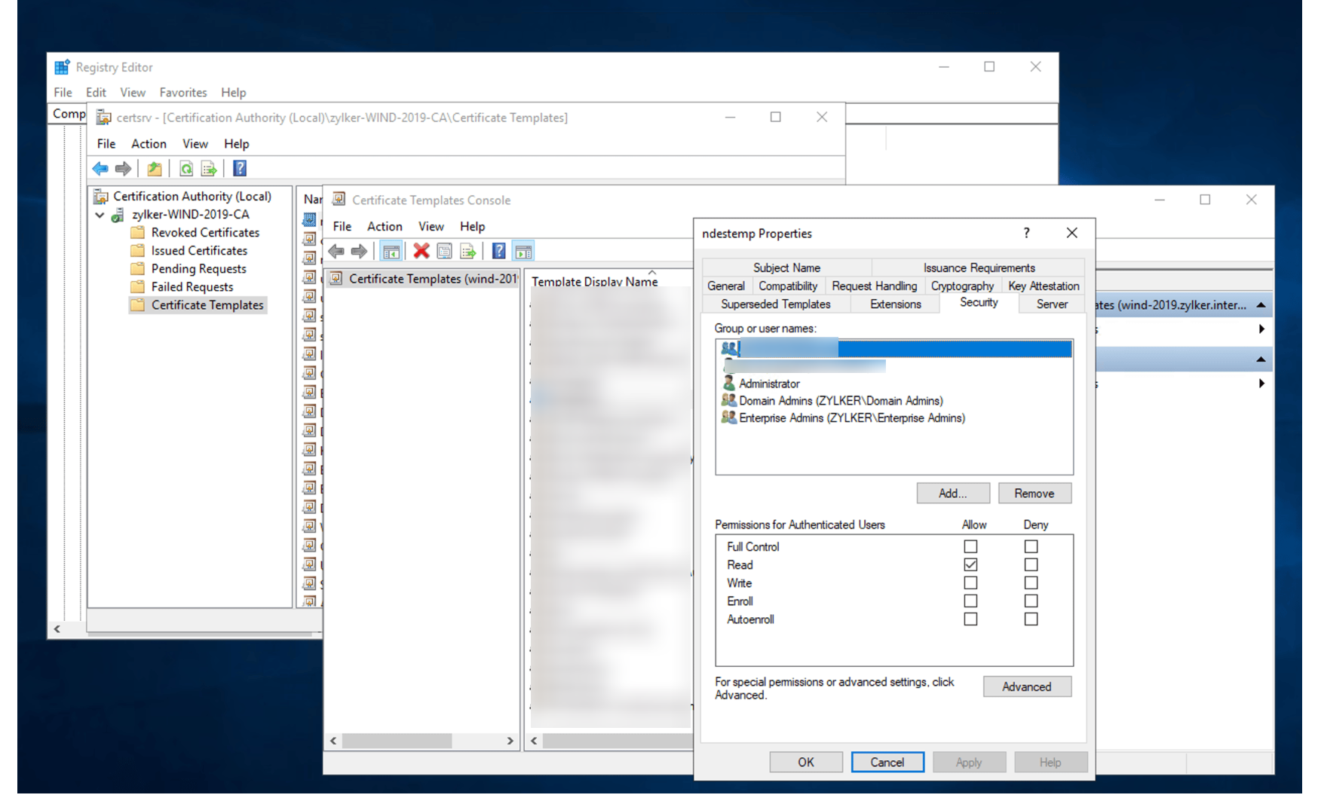Image resolution: width=1318 pixels, height=801 pixels.
Task: Tick the Allow Enroll checkbox
Action: pos(970,601)
